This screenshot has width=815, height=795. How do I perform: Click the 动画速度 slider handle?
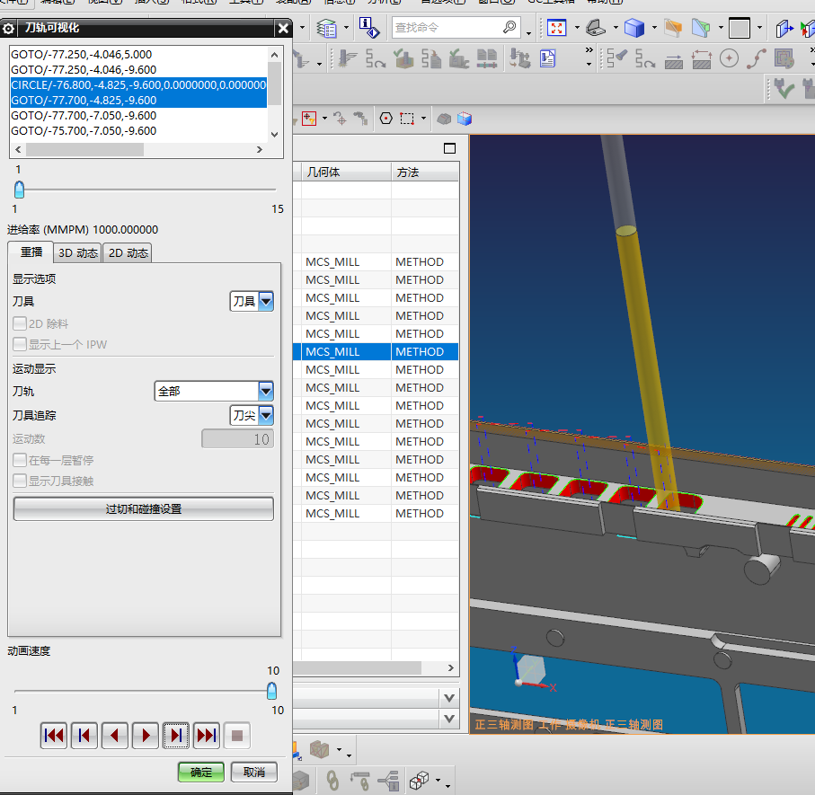pyautogui.click(x=271, y=691)
